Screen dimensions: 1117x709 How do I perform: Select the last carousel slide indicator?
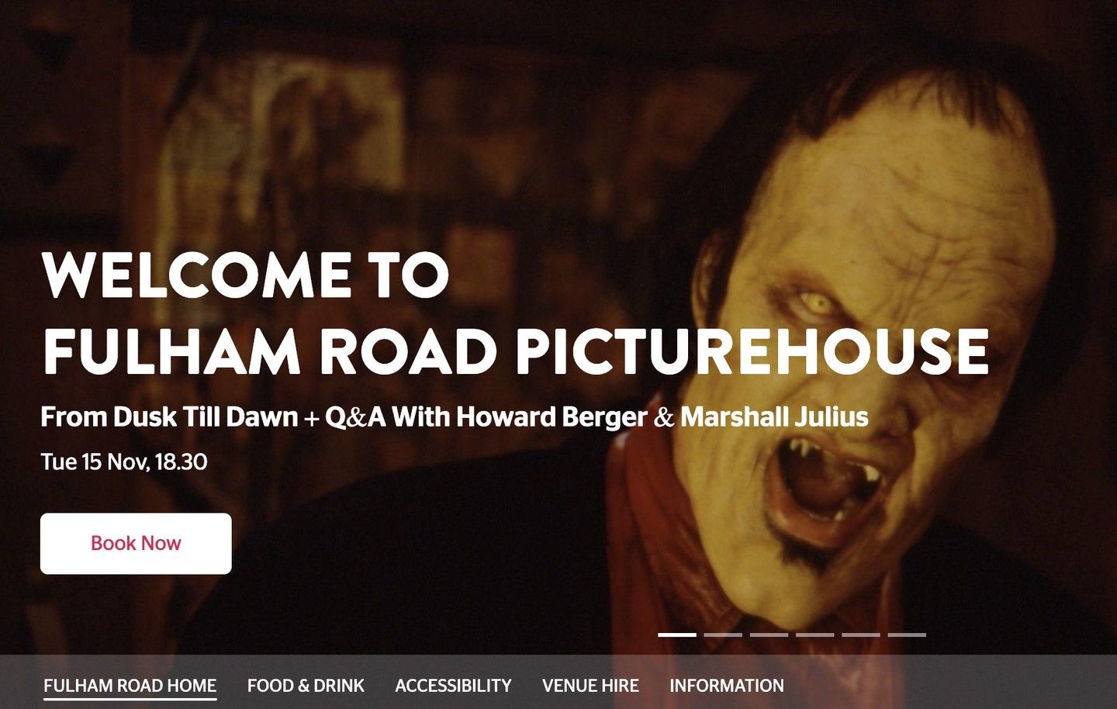[x=907, y=635]
